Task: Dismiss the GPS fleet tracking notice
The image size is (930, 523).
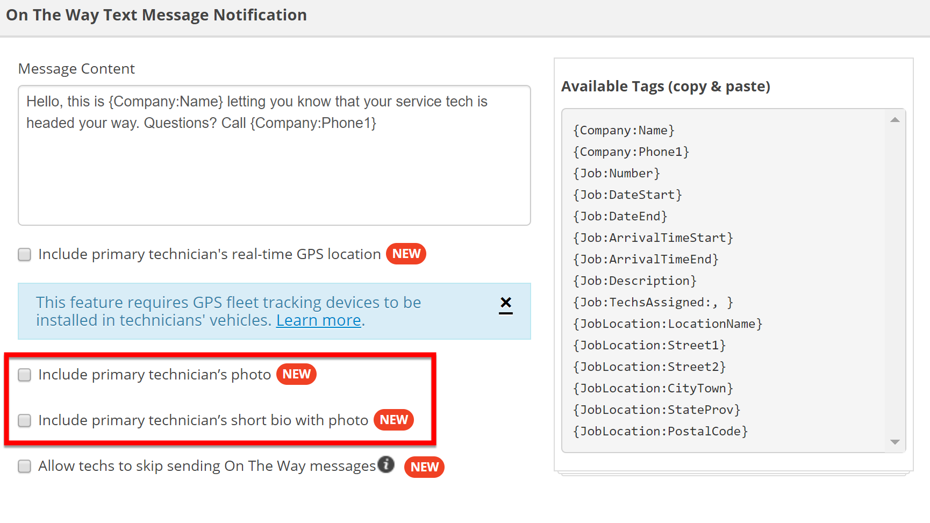Action: [x=505, y=304]
